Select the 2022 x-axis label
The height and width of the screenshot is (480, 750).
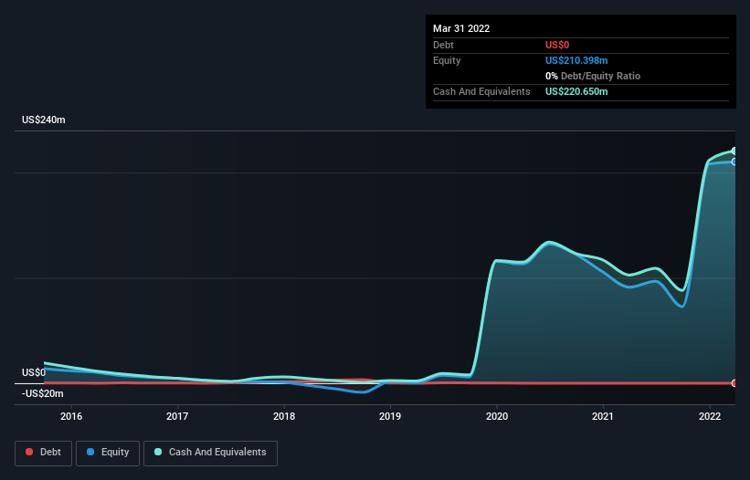[x=710, y=416]
